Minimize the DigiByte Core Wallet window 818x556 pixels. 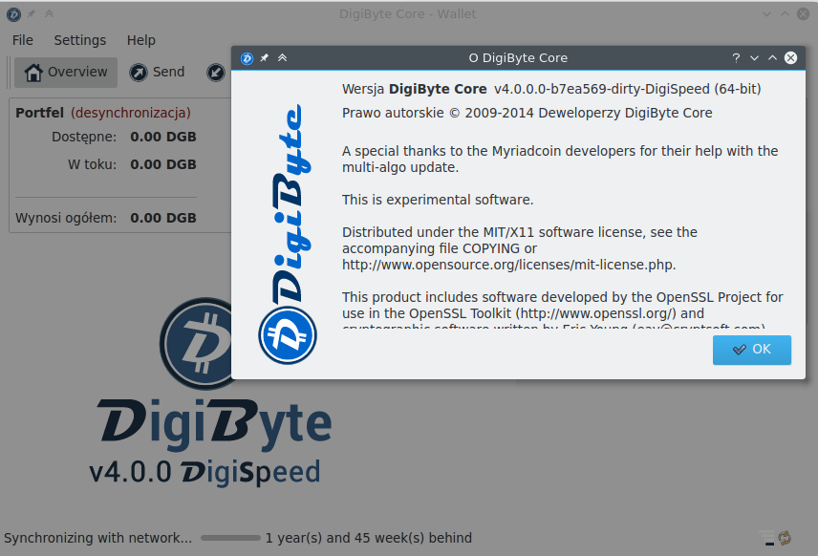766,14
